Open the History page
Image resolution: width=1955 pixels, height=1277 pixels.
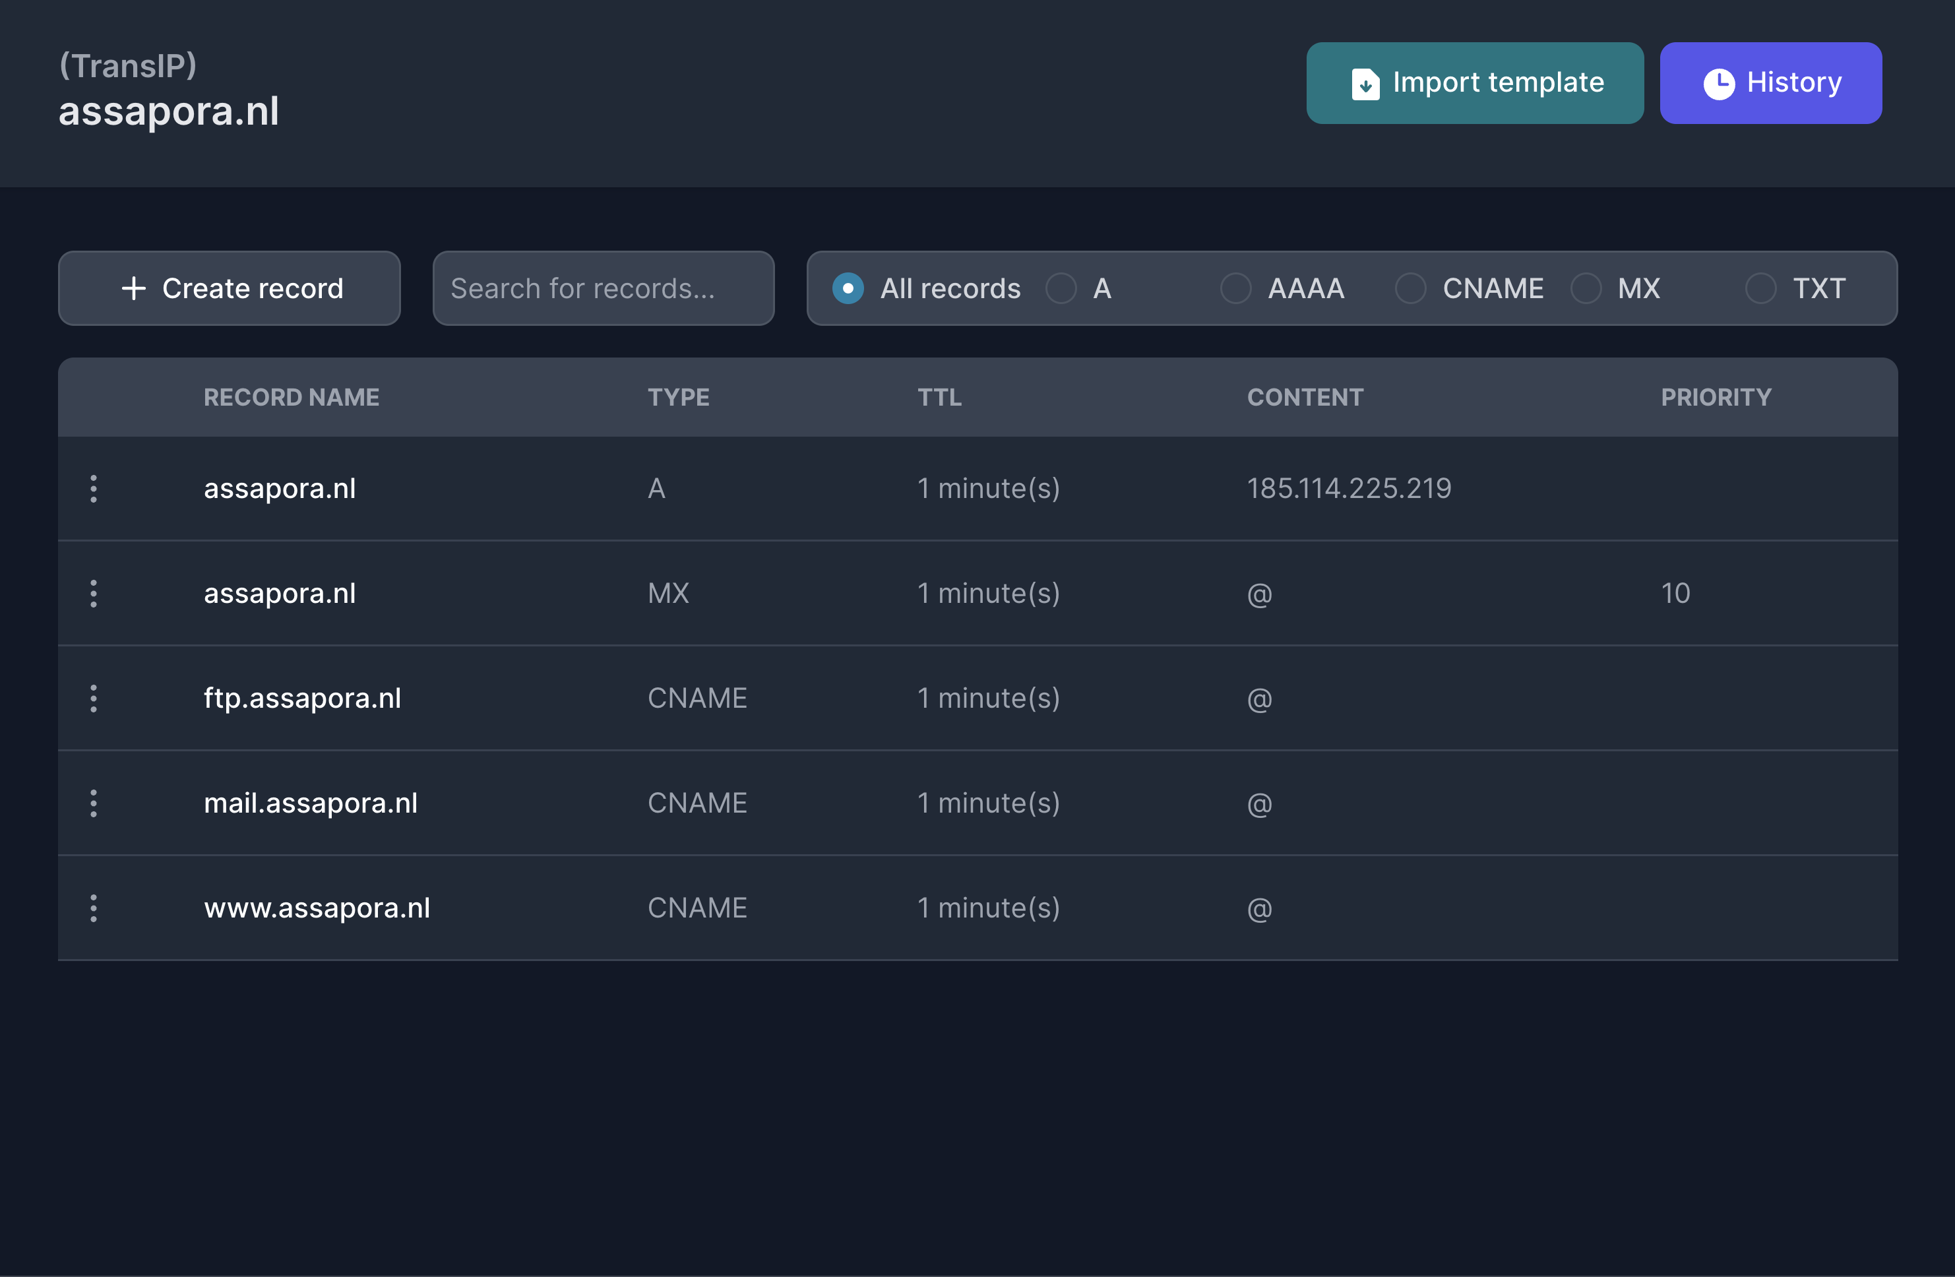pos(1770,83)
